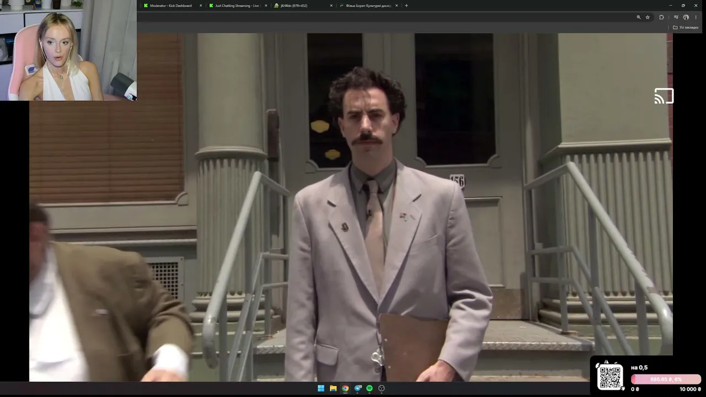This screenshot has height=397, width=706.
Task: Switch to the Just Chatting Streaming tab
Action: point(237,6)
